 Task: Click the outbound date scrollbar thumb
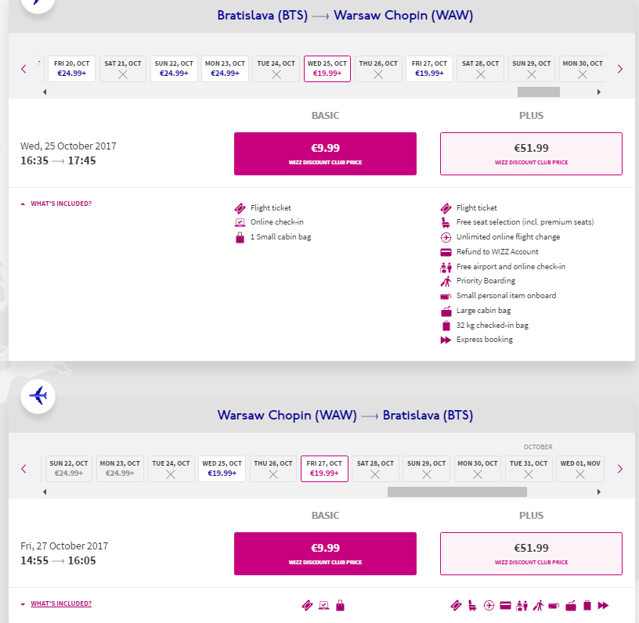tap(538, 92)
